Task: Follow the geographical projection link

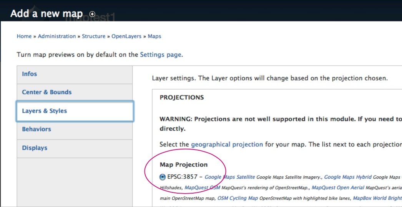Action: pyautogui.click(x=227, y=145)
